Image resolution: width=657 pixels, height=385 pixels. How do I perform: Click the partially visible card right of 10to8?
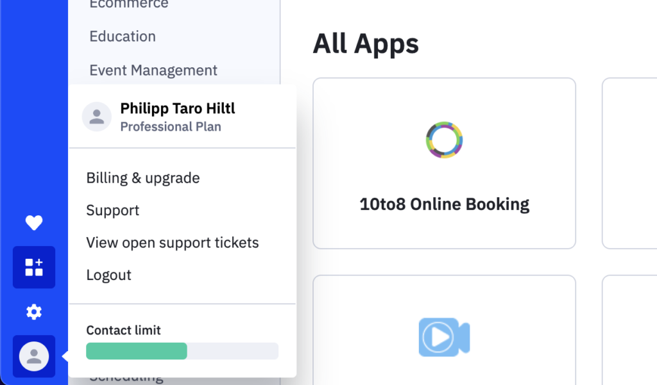click(629, 163)
